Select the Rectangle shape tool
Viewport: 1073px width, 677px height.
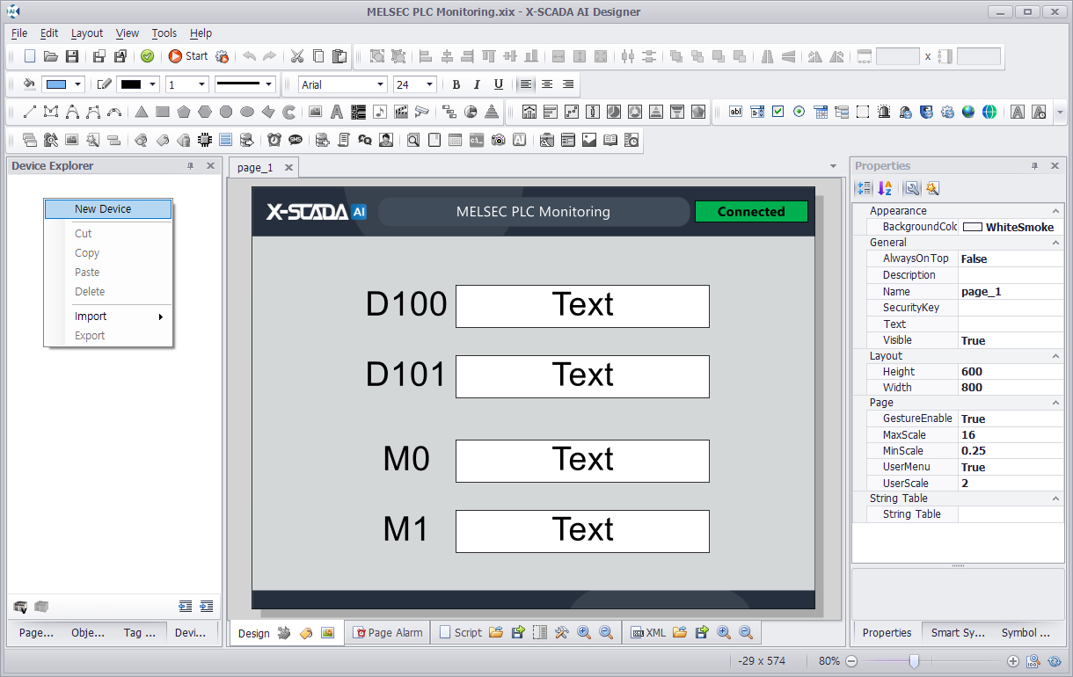pos(162,112)
